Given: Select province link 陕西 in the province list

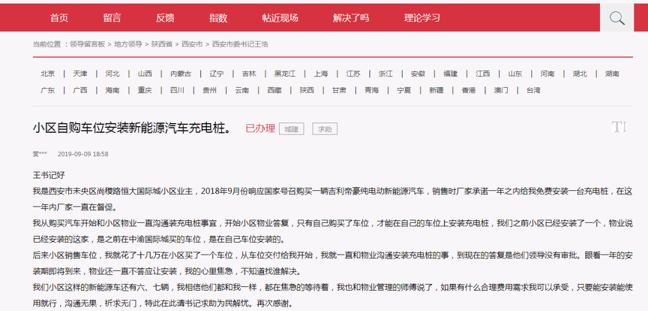Looking at the screenshot, I should tap(307, 89).
